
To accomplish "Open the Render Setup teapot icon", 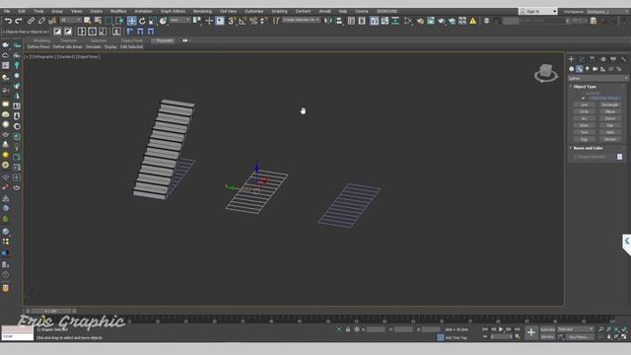I will click(x=420, y=21).
